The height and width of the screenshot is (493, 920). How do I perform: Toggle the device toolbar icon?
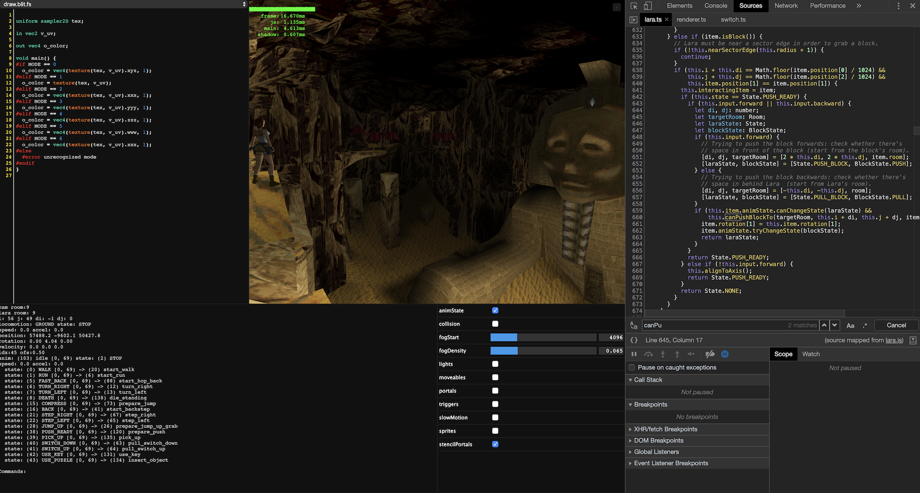tap(648, 6)
